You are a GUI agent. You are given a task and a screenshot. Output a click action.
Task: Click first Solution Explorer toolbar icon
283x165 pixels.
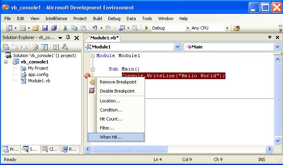click(6, 47)
